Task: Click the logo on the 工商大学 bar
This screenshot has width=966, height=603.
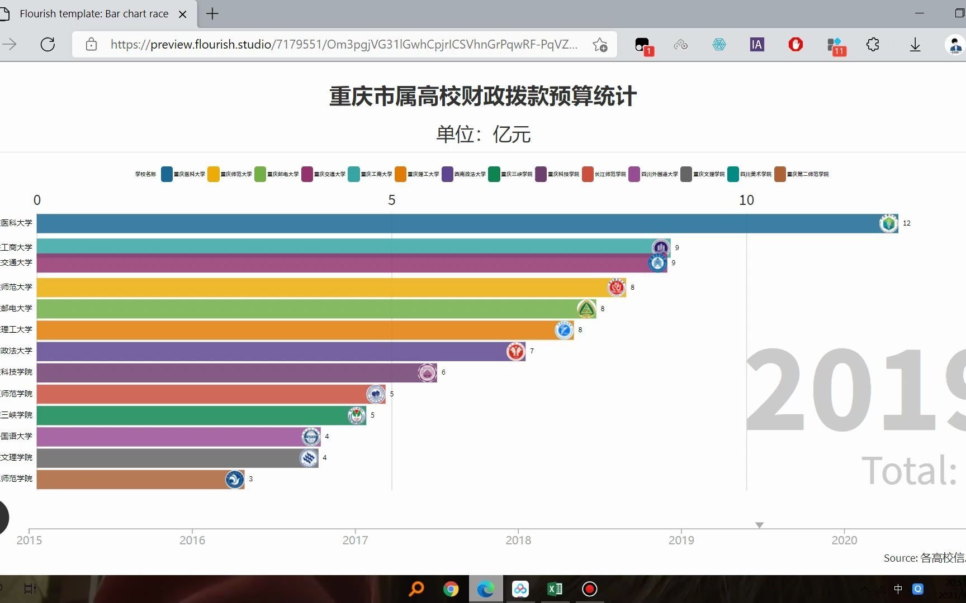Action: [x=661, y=248]
